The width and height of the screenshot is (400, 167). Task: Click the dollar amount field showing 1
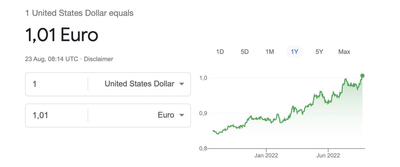[x=56, y=84]
